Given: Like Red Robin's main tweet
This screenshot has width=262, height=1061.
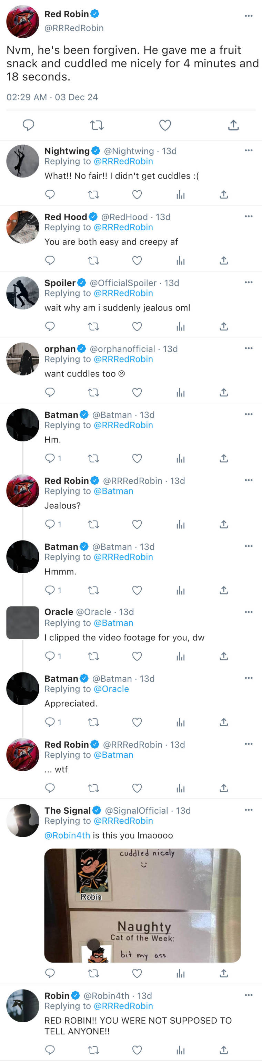Looking at the screenshot, I should [x=165, y=125].
